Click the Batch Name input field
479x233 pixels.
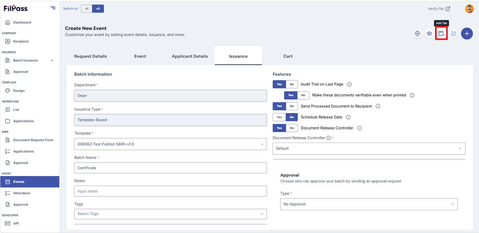click(x=170, y=168)
